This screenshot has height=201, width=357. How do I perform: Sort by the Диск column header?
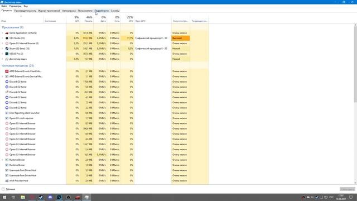[100, 19]
